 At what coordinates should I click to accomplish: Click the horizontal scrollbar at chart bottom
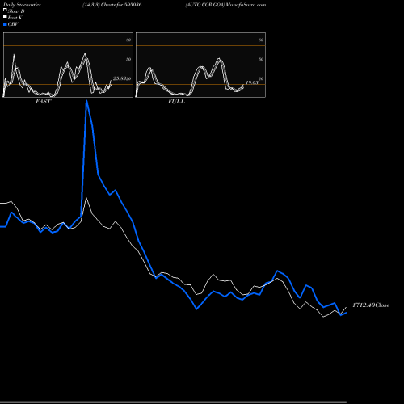173,402
